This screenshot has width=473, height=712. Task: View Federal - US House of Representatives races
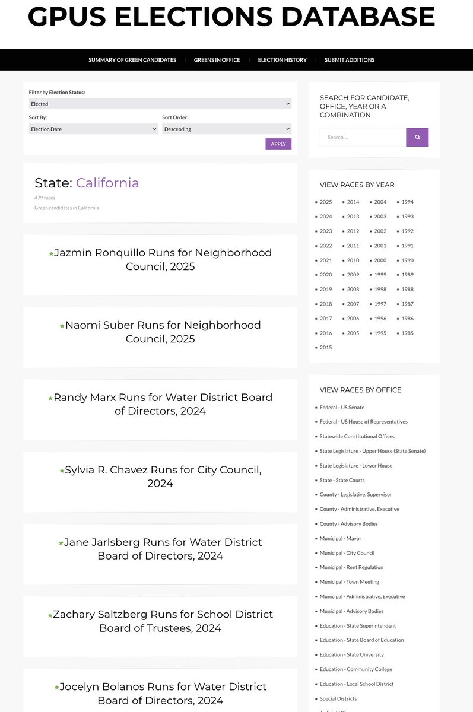click(364, 422)
